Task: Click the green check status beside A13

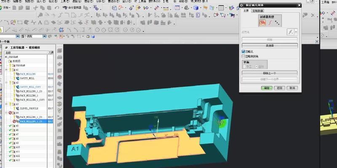Action: coord(10,160)
